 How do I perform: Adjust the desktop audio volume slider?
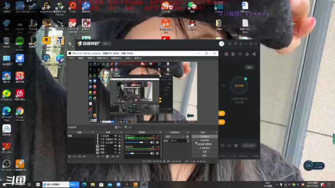pos(137,153)
